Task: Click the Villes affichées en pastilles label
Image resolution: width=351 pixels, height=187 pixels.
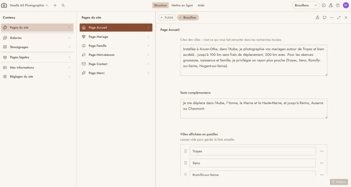Action: tap(199, 134)
